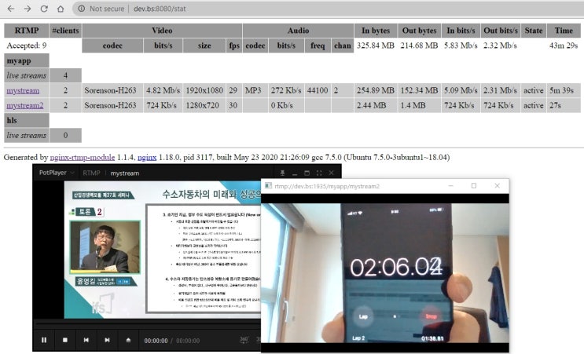Click the Out bits/s column header
This screenshot has height=354, width=584.
click(x=501, y=31)
